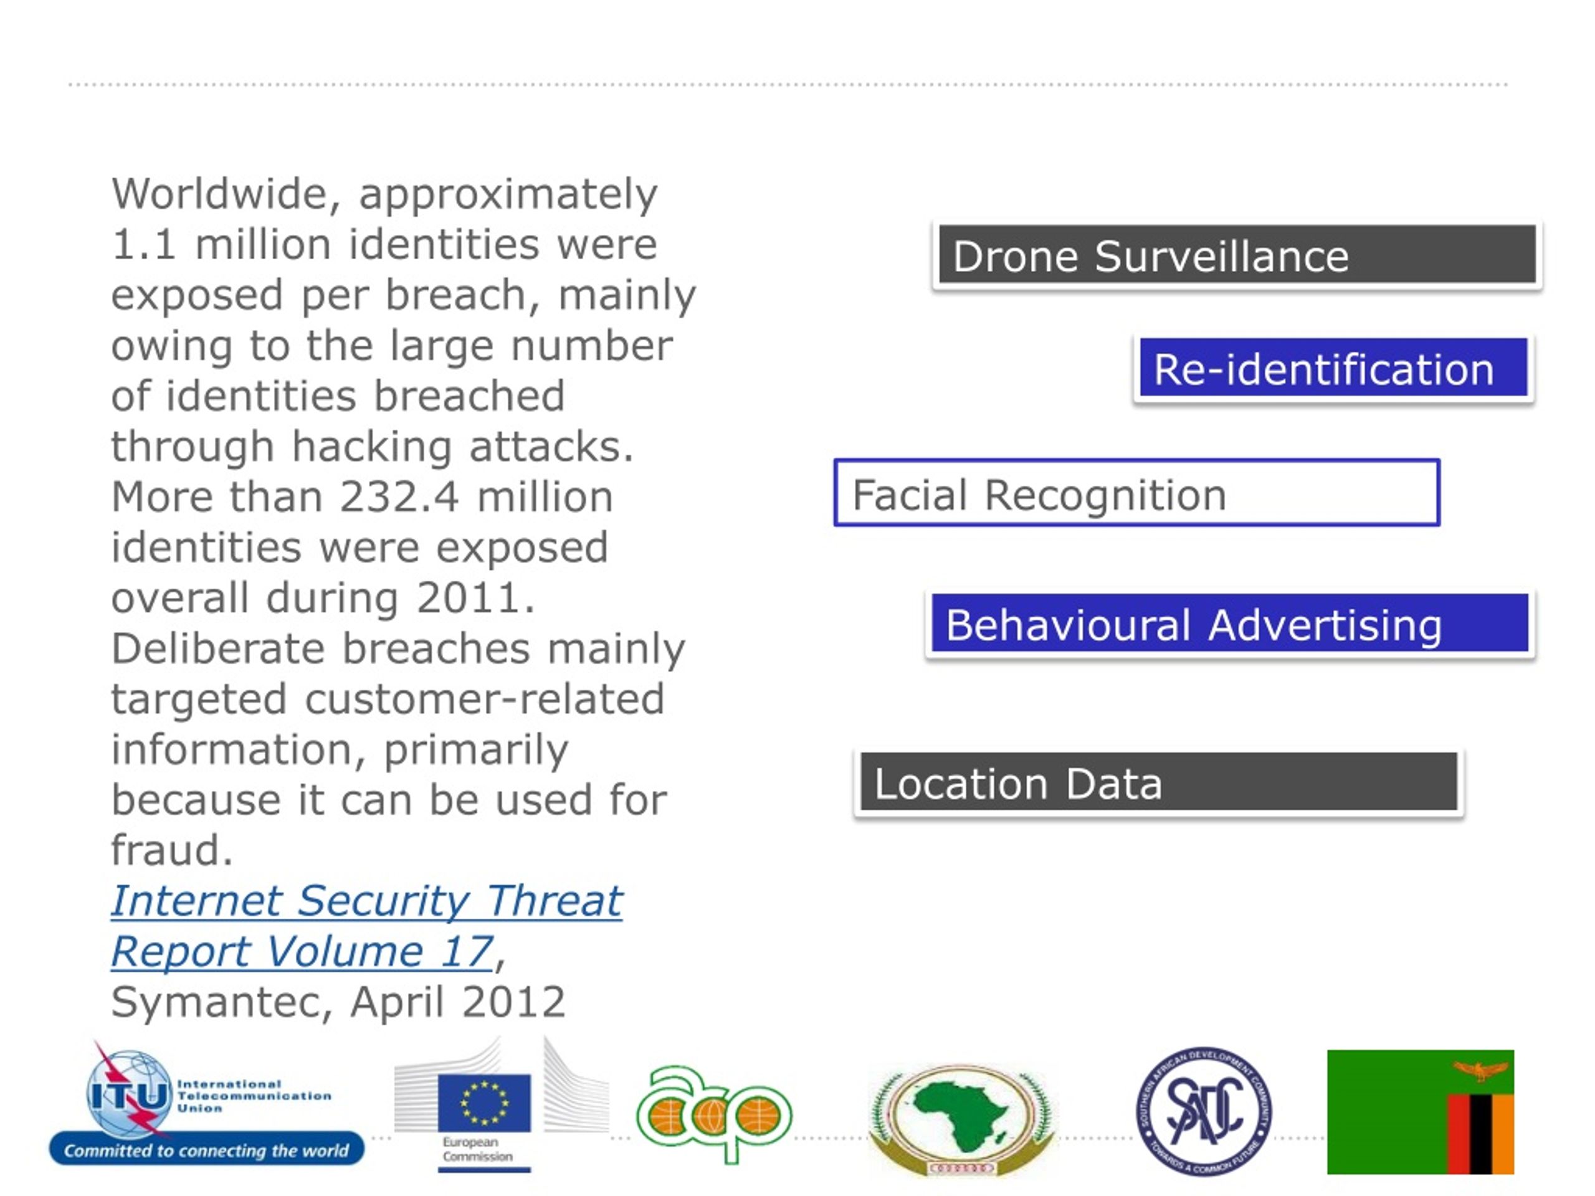Viewport: 1595px width, 1196px height.
Task: Click the dotted line at top of slide
Action: 788,84
